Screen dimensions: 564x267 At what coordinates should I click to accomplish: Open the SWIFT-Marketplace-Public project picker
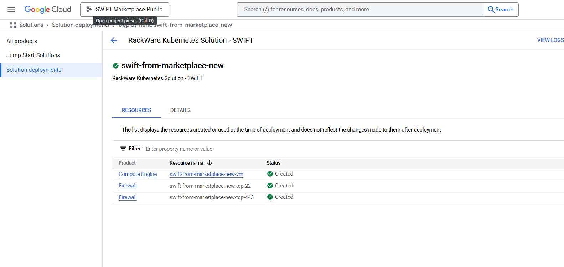click(x=125, y=10)
